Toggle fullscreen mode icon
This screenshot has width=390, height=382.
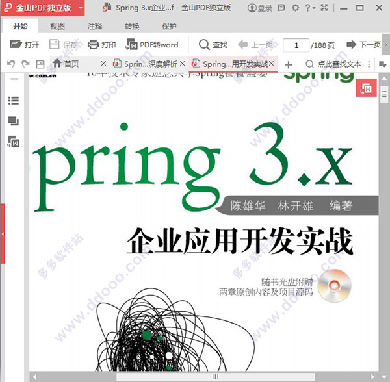click(324, 8)
